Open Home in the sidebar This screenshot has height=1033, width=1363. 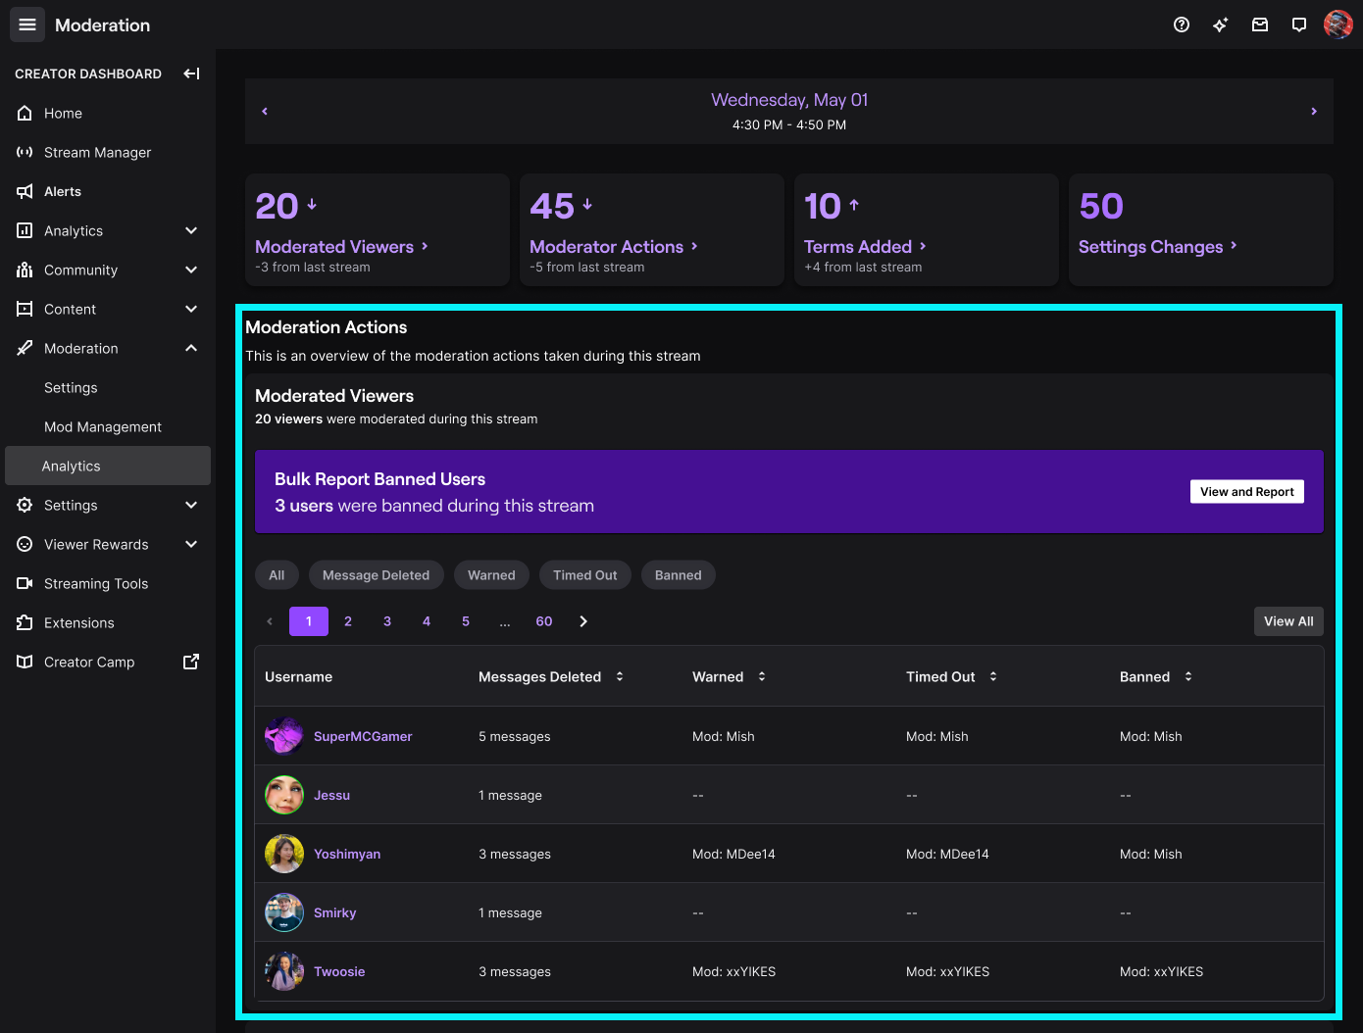coord(64,113)
